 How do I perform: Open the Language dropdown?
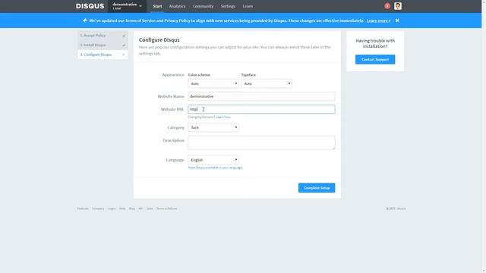click(213, 160)
